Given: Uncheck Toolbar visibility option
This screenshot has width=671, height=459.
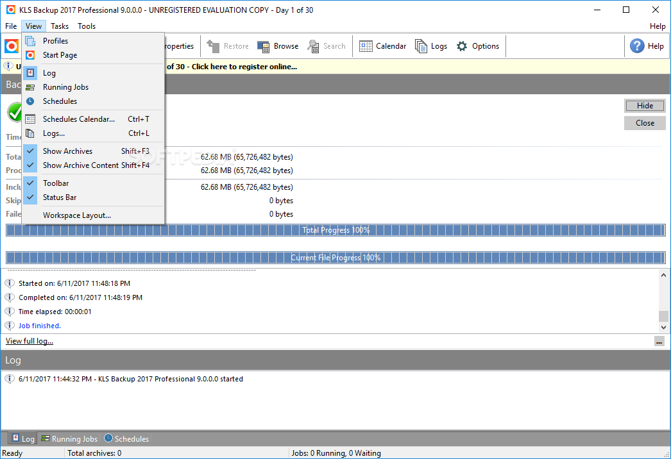Looking at the screenshot, I should coord(93,183).
